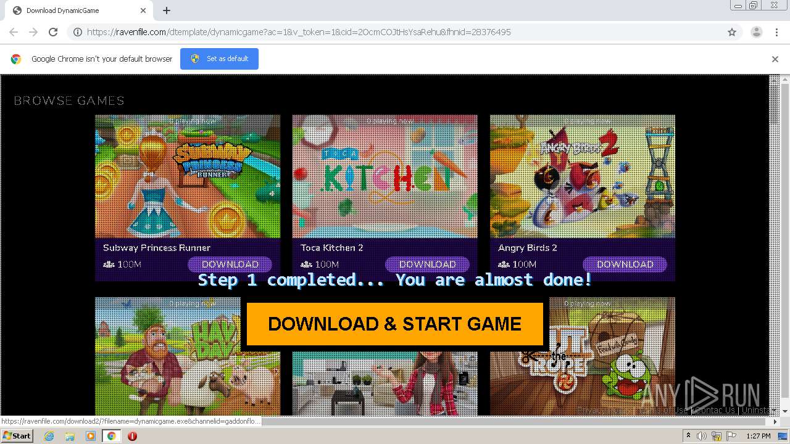The width and height of the screenshot is (790, 444).
Task: Click the address bar URL
Action: [299, 32]
